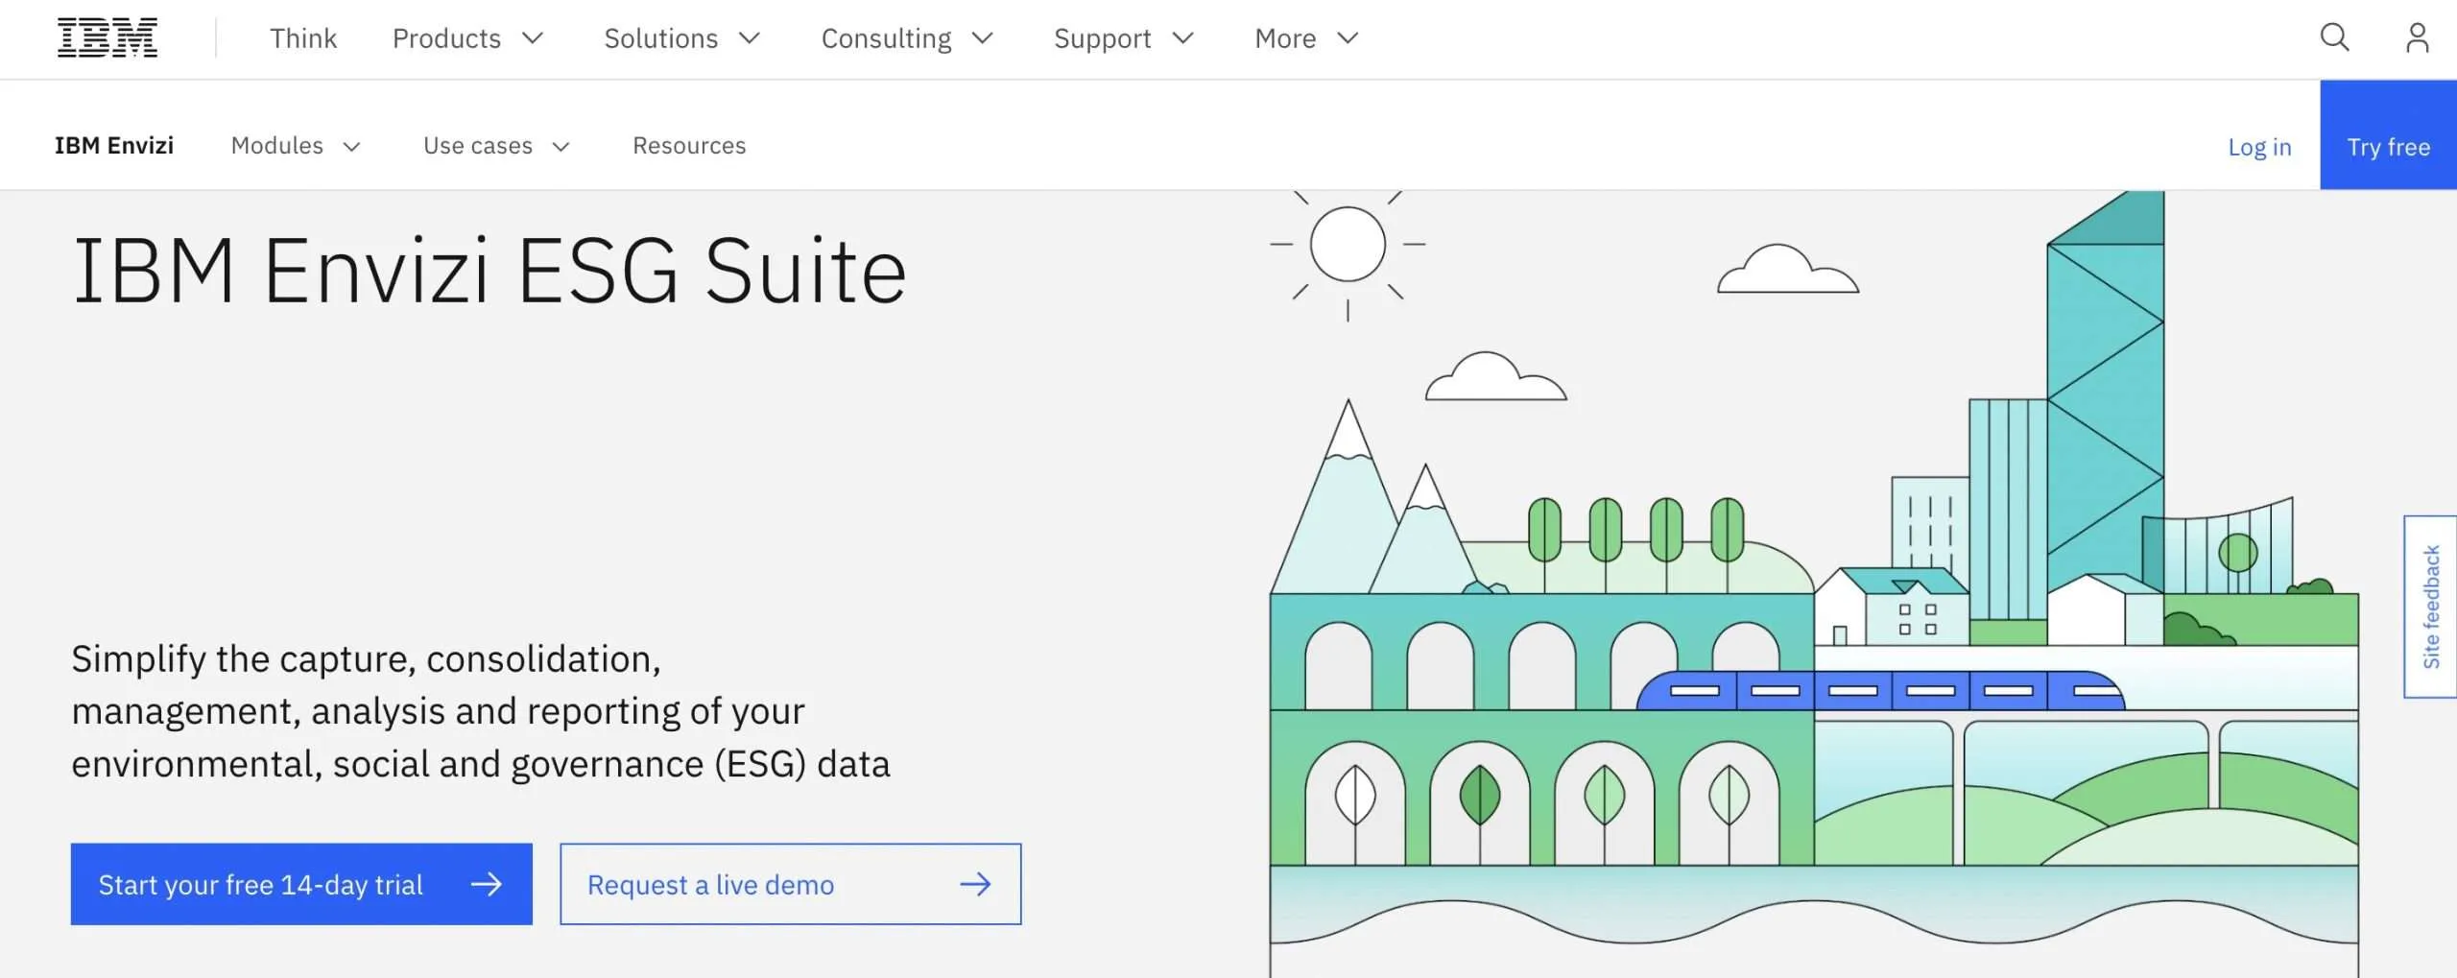The image size is (2457, 978).
Task: Click the Try free button
Action: click(x=2389, y=135)
